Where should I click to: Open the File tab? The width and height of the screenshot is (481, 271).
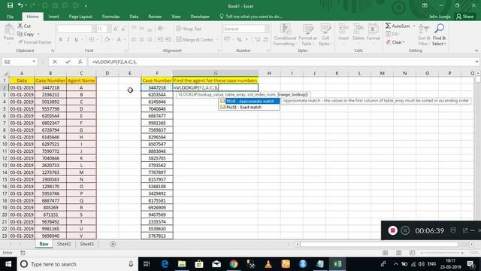pos(10,17)
